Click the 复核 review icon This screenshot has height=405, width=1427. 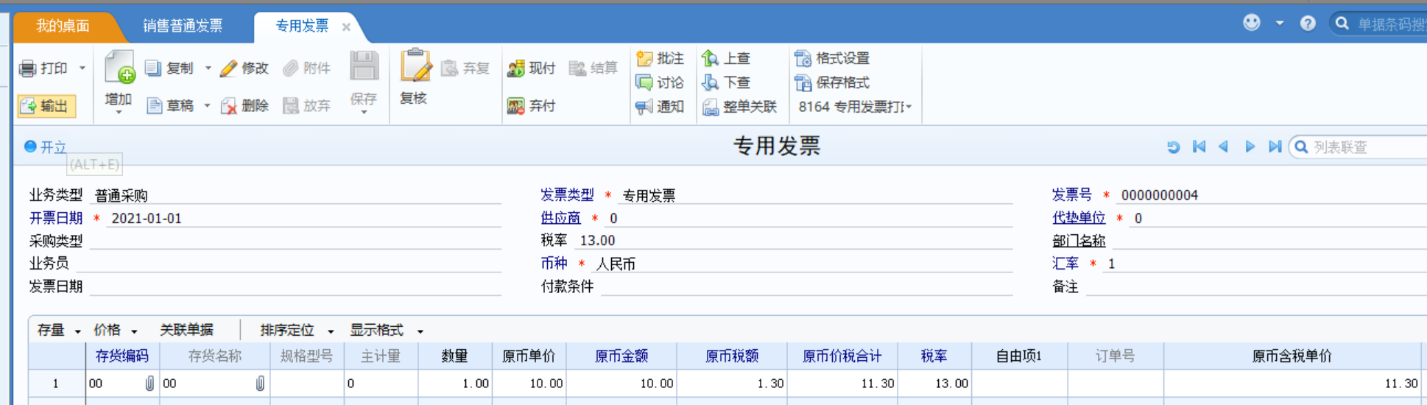tap(415, 66)
